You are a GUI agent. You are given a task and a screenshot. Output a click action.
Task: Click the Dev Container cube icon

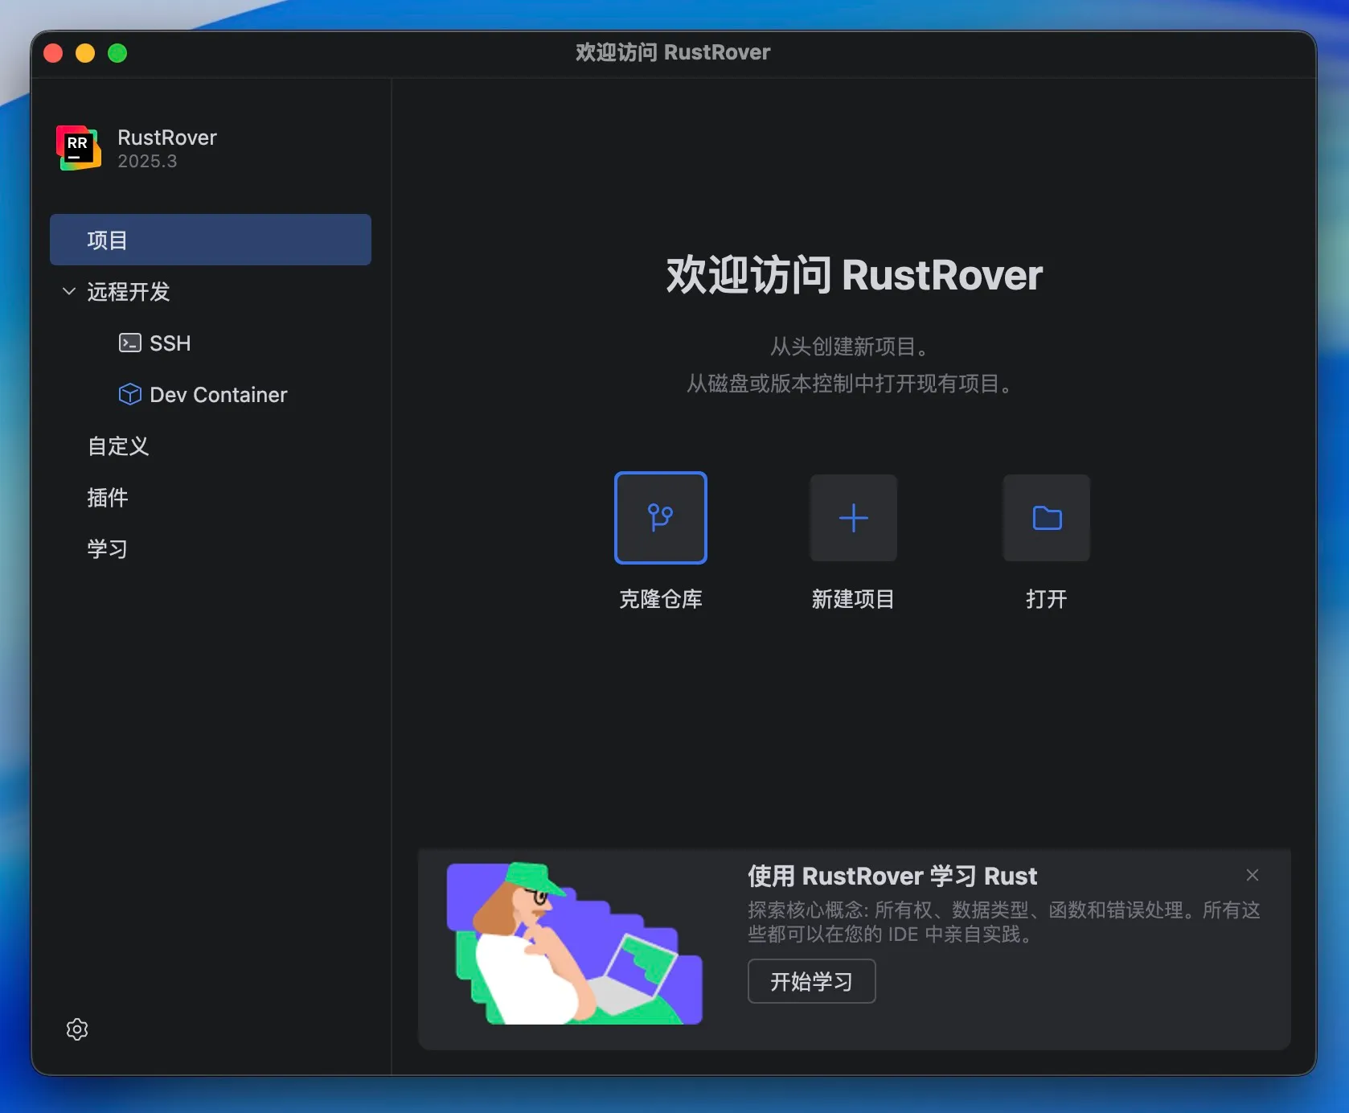(129, 395)
